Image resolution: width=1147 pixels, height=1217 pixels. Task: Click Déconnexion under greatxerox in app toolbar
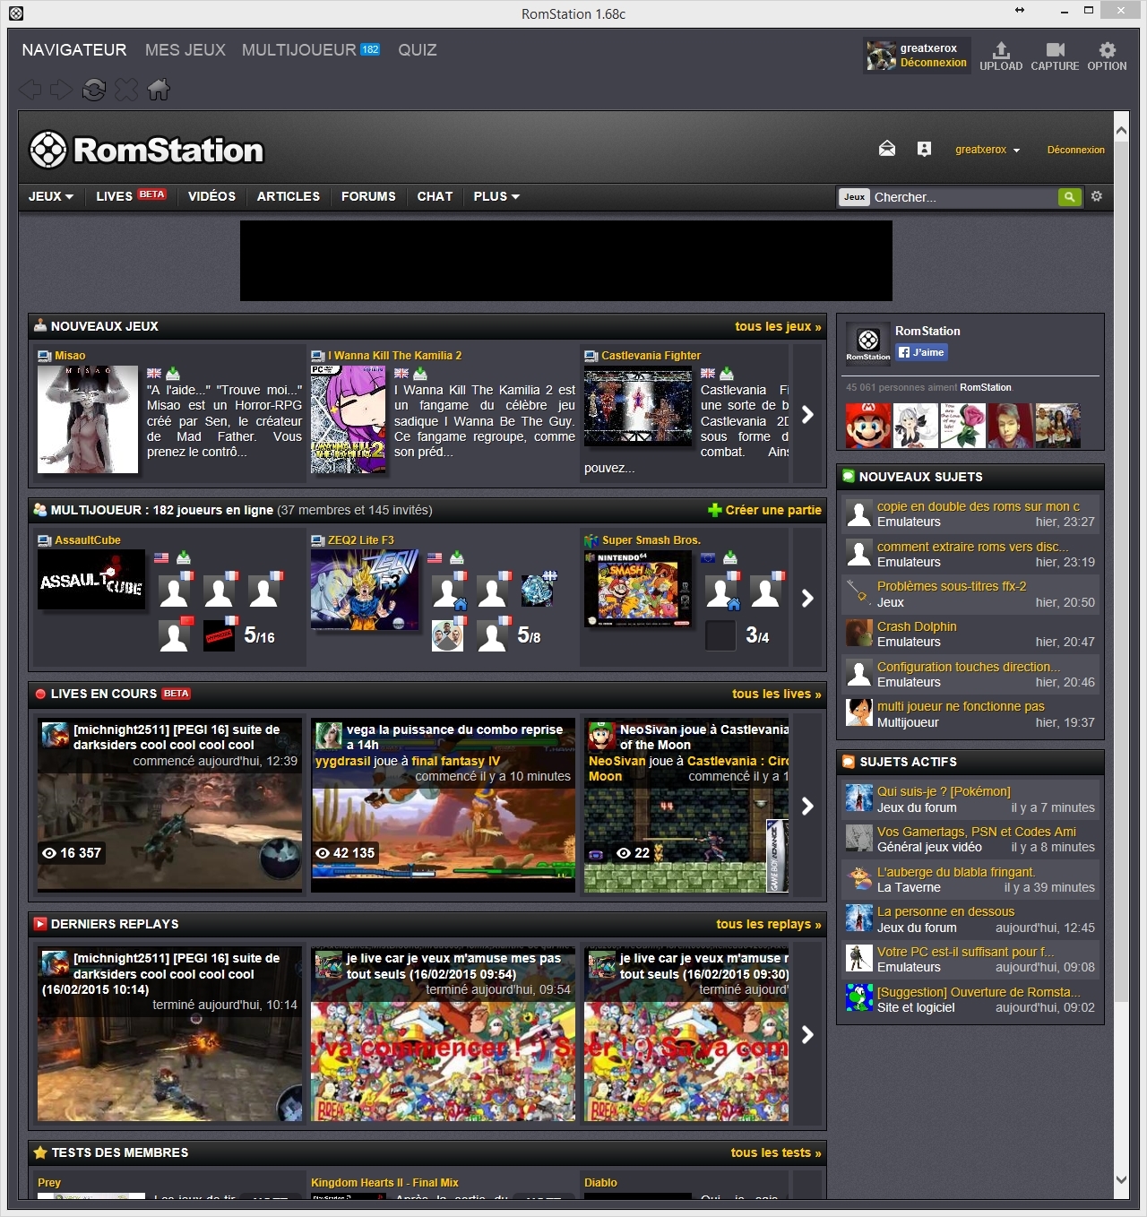(x=934, y=63)
